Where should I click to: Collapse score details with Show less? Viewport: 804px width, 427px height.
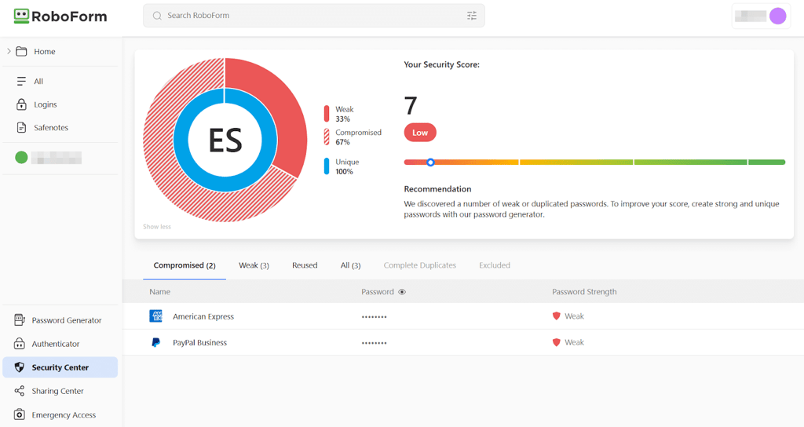pyautogui.click(x=157, y=227)
